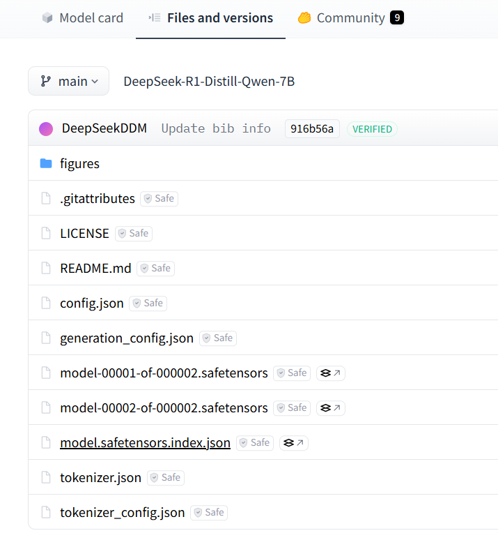
Task: Open the Update bib info commit
Action: tap(216, 128)
